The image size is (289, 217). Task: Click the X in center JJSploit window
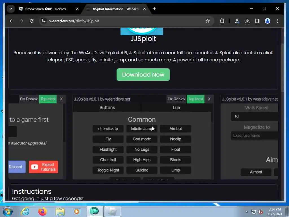209,99
